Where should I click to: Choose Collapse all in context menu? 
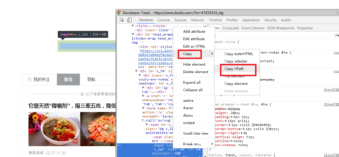(x=194, y=90)
